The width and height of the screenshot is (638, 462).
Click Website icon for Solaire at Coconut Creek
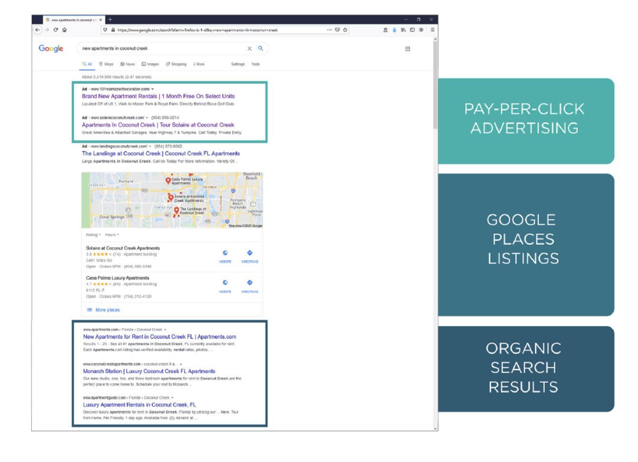click(x=225, y=255)
